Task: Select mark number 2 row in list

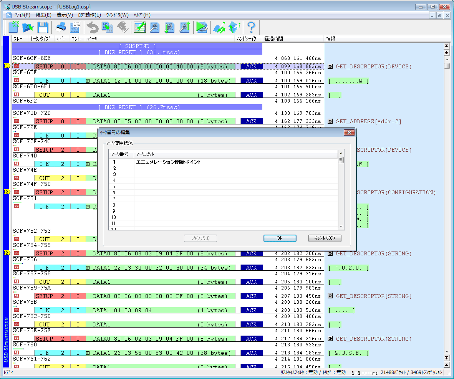Action: click(223, 168)
